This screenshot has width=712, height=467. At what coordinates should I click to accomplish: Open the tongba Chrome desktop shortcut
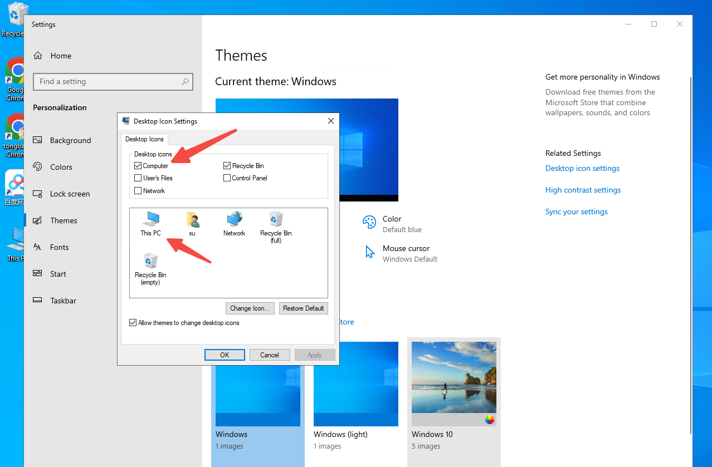coord(16,135)
